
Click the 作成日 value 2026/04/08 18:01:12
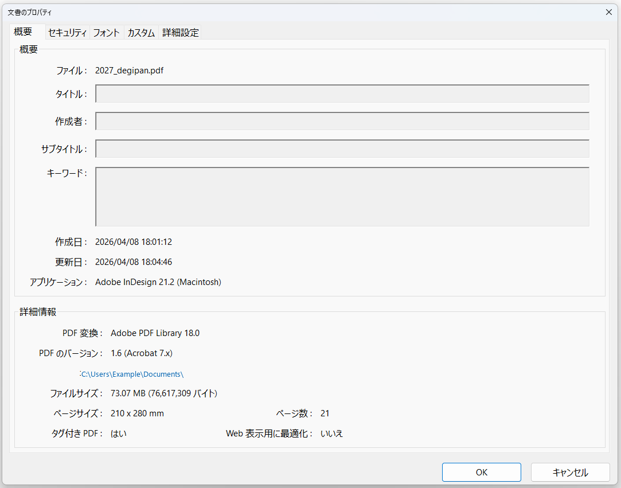click(x=134, y=242)
